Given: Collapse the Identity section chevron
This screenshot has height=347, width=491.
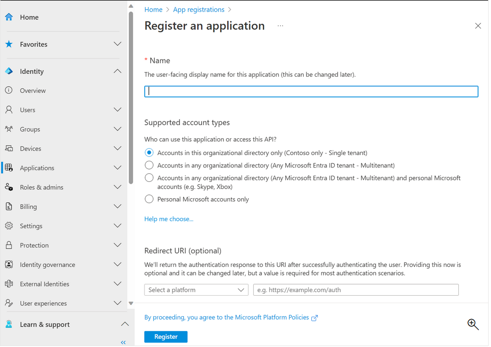Looking at the screenshot, I should tap(117, 72).
